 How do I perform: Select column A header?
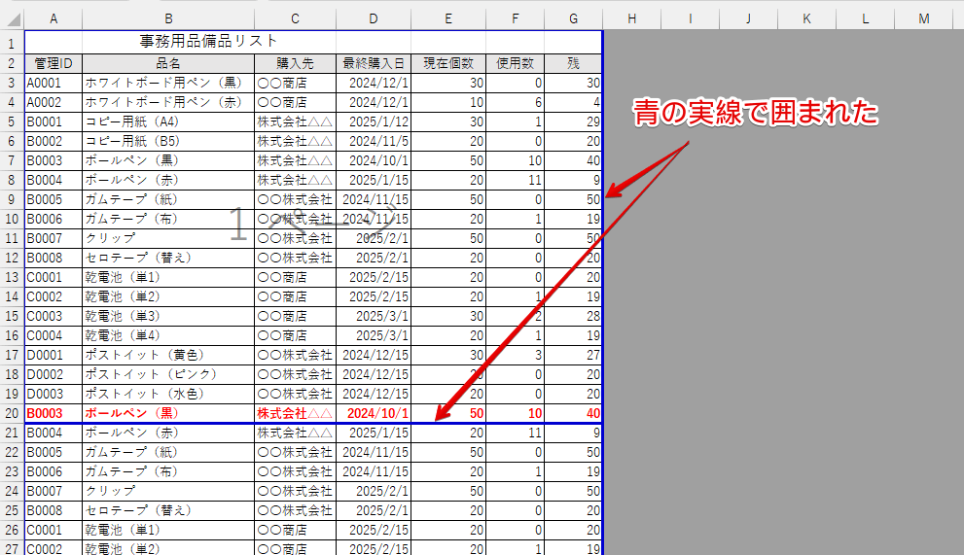(54, 19)
